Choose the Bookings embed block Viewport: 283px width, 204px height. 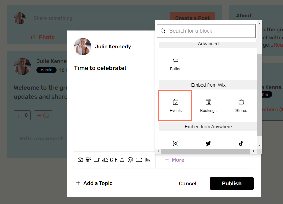208,106
